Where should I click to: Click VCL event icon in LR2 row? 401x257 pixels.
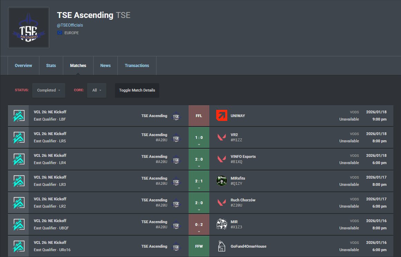coord(19,203)
